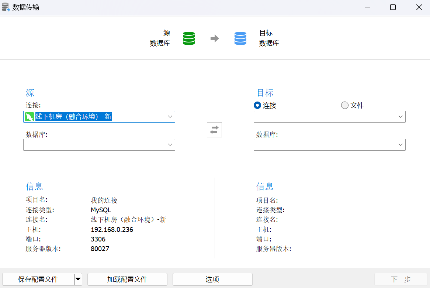The image size is (430, 288).
Task: Click the swap source and target icon
Action: pyautogui.click(x=214, y=130)
